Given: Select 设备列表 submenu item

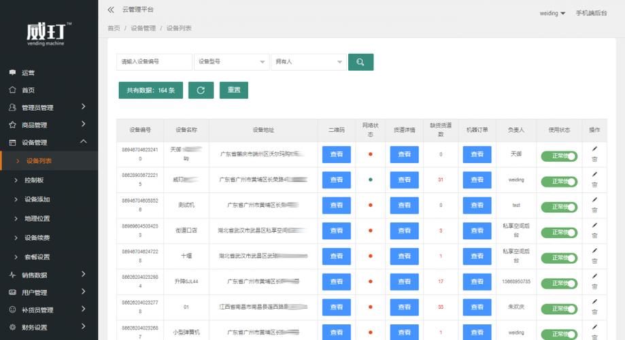Looking at the screenshot, I should click(x=49, y=160).
